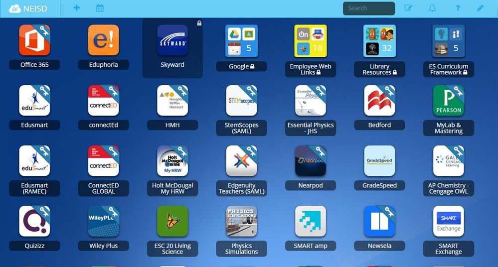
Task: Launch the Wiley Plus app icon
Action: [x=104, y=221]
